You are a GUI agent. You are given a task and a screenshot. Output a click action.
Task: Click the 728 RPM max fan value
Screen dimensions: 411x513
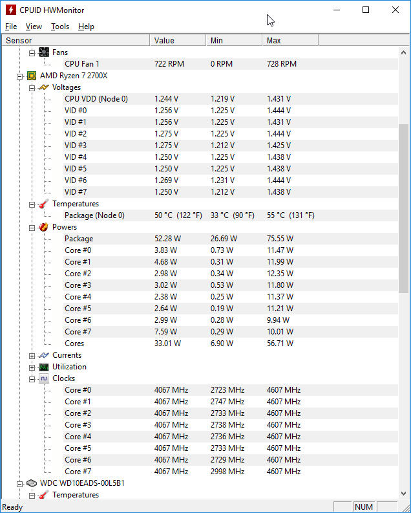point(282,64)
